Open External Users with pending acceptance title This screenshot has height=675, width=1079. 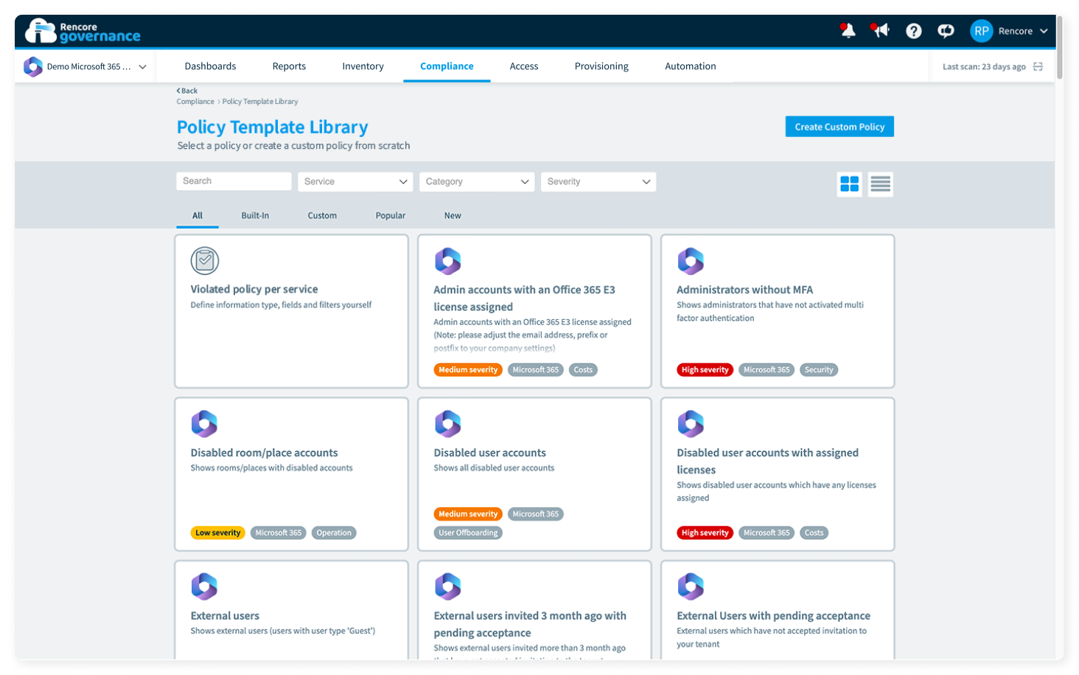point(773,615)
